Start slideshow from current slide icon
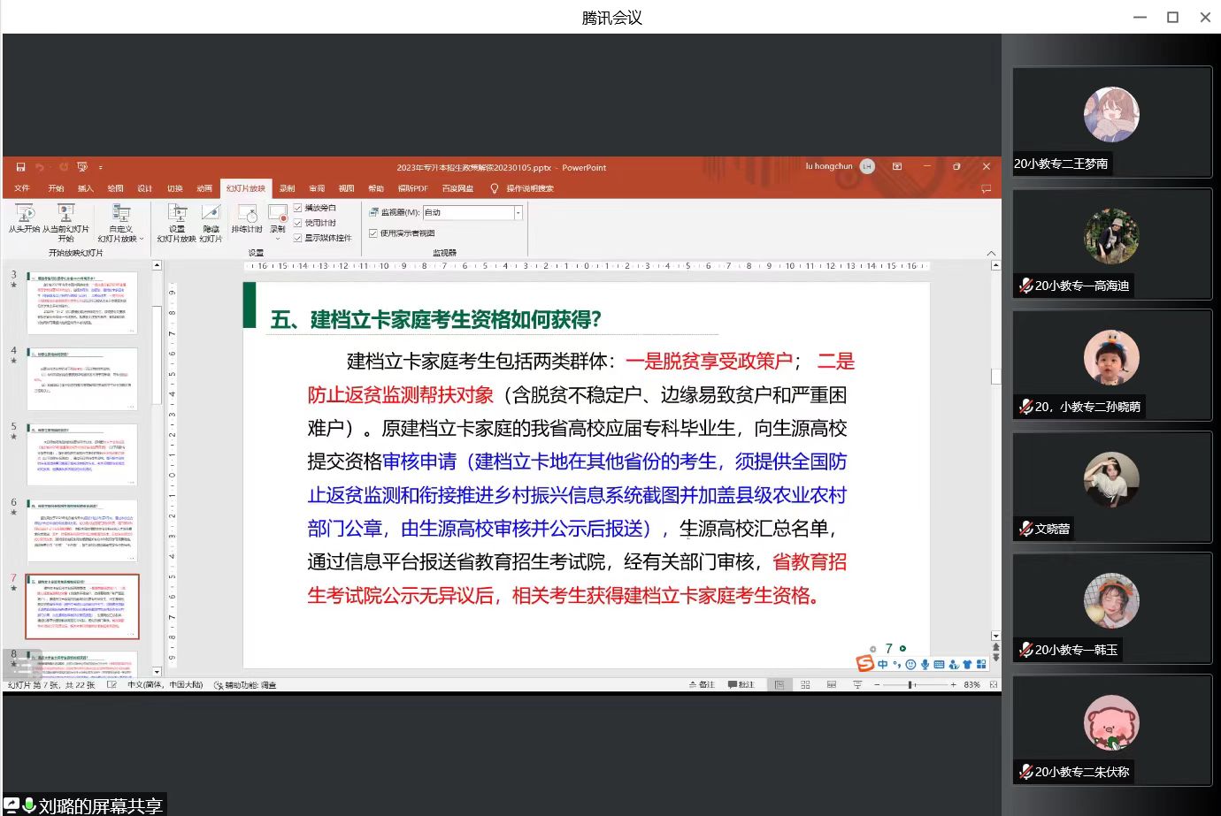Viewport: 1221px width, 816px height. pos(65,213)
